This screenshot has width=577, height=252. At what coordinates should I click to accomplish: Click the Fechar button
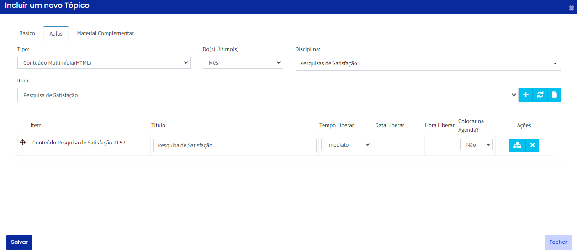pos(558,242)
